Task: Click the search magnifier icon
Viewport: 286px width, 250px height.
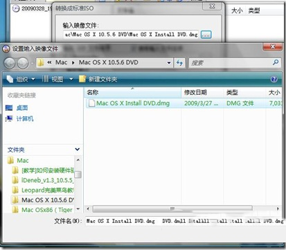Action: tap(276, 62)
